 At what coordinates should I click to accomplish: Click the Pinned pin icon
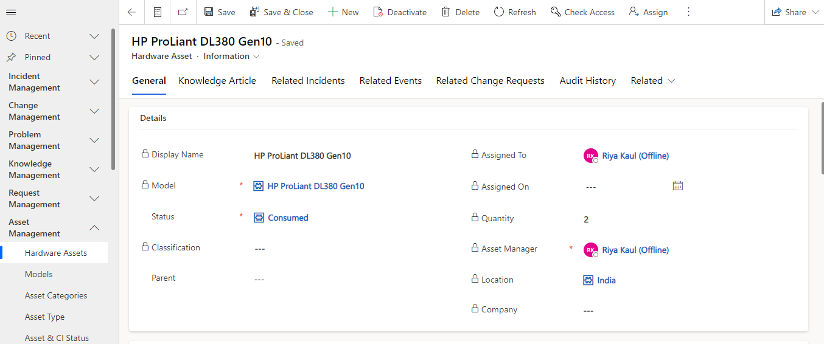[x=11, y=57]
